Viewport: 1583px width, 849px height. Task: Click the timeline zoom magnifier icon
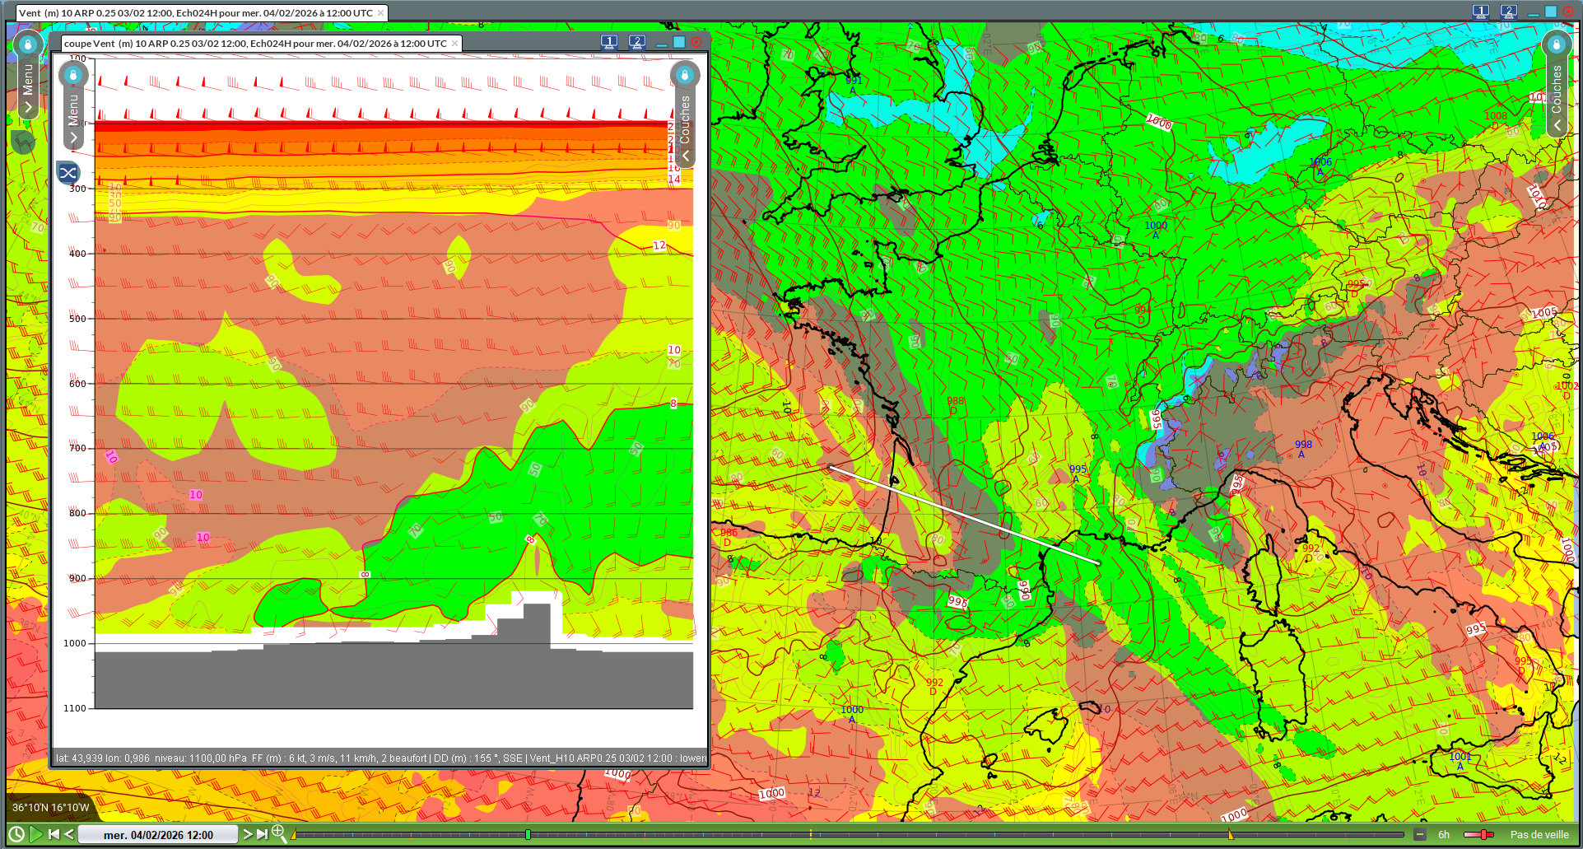pos(279,833)
